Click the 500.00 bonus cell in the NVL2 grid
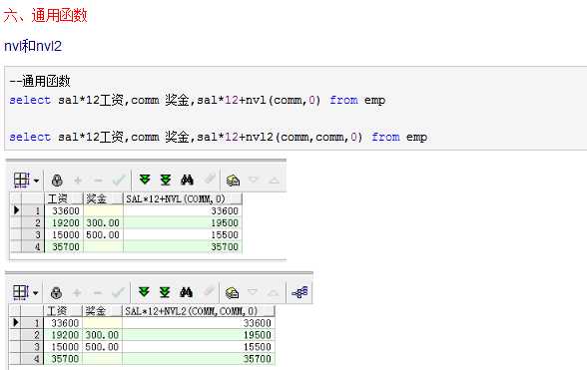This screenshot has height=370, width=587. [102, 347]
